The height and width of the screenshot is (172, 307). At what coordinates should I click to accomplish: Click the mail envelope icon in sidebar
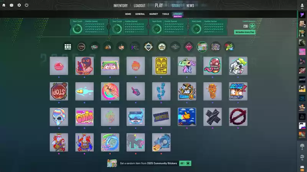click(x=302, y=167)
